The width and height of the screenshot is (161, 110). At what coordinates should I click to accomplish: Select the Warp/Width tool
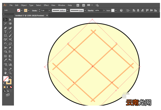point(6,48)
